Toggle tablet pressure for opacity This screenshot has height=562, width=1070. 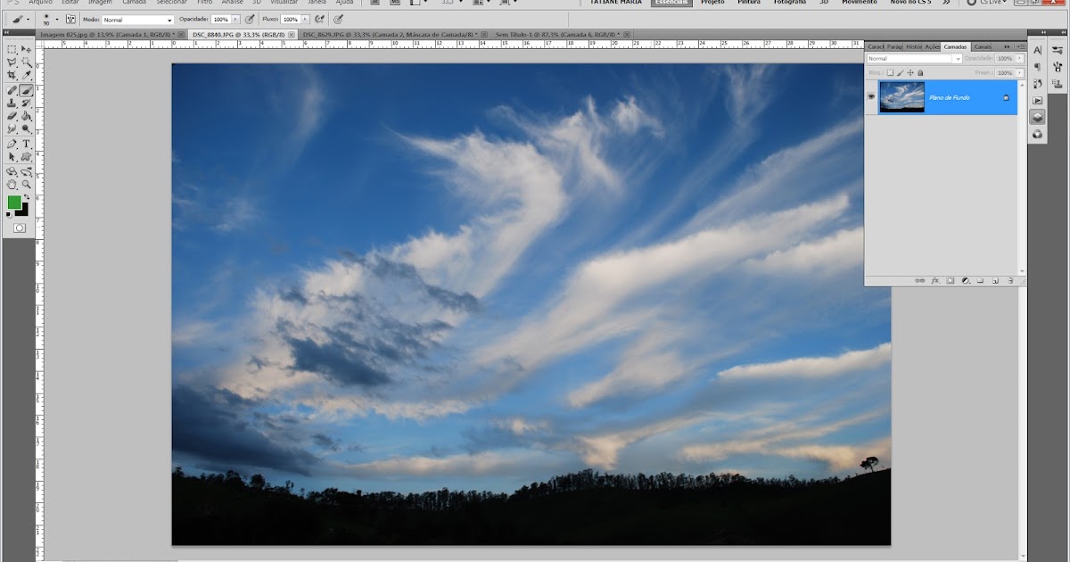tap(251, 19)
